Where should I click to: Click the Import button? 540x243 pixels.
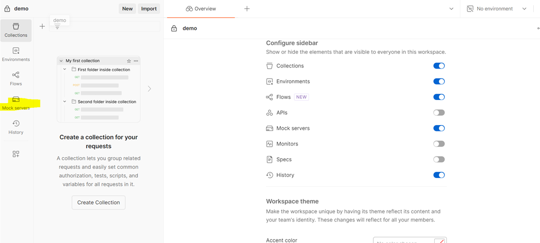click(x=149, y=9)
